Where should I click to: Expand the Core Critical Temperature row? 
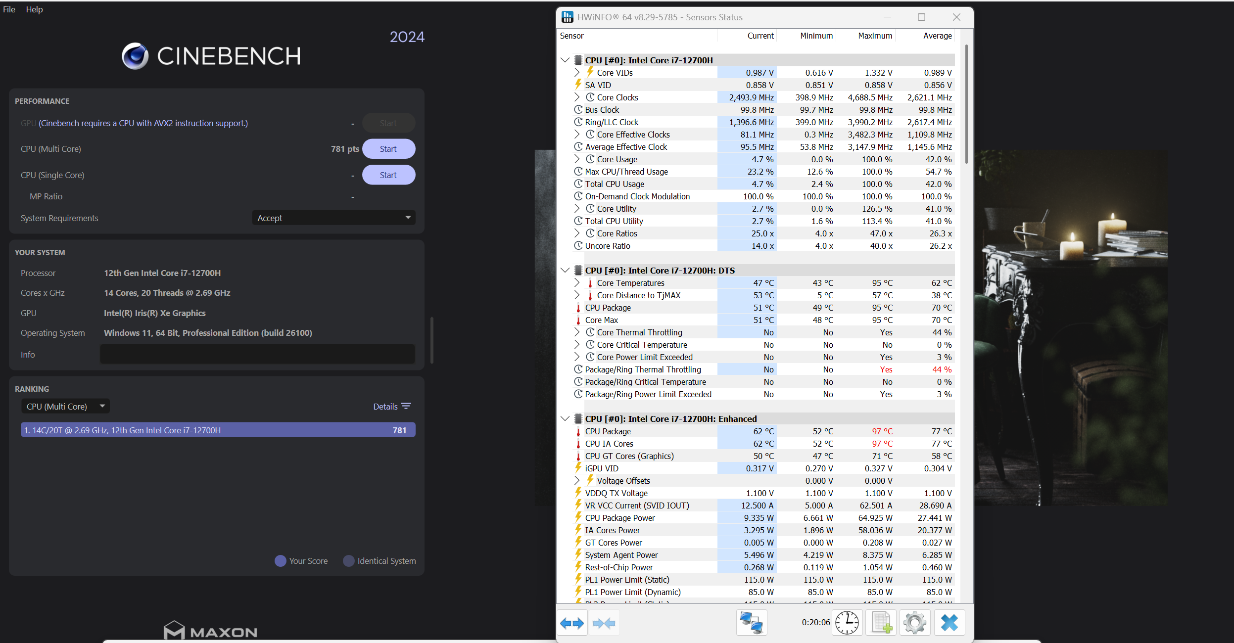pyautogui.click(x=577, y=344)
